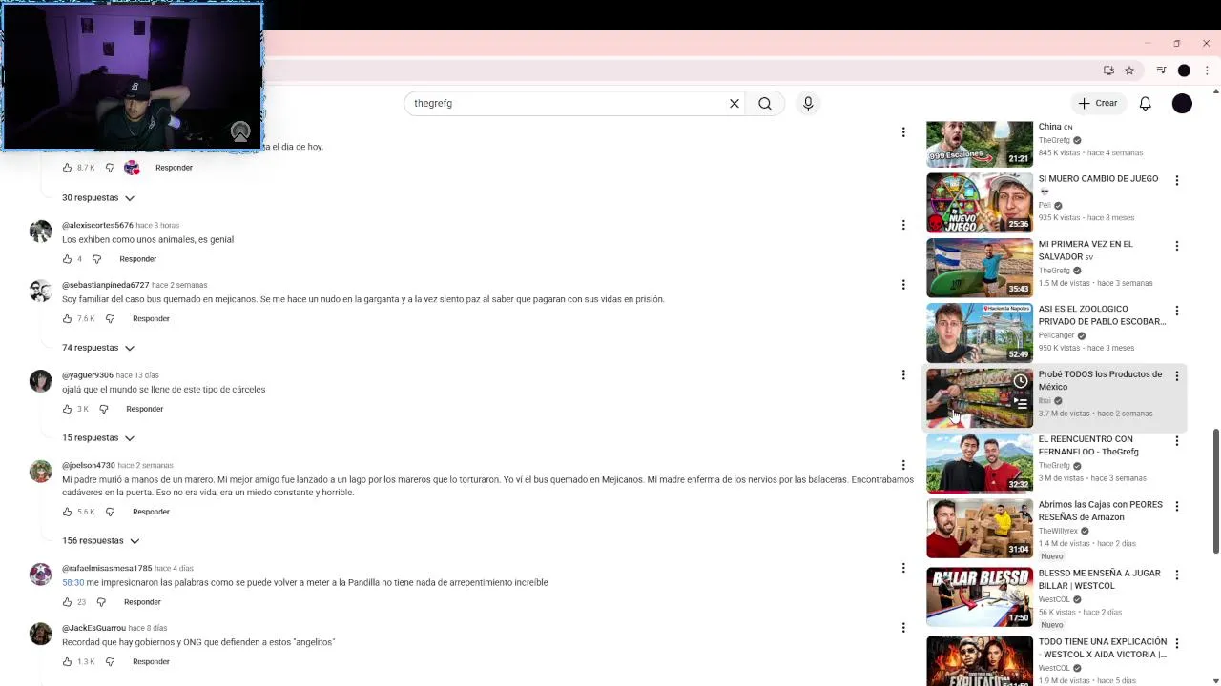Screen dimensions: 1221x686
Task: Dislike the comment by @alexiscortes5676
Action: pos(96,259)
